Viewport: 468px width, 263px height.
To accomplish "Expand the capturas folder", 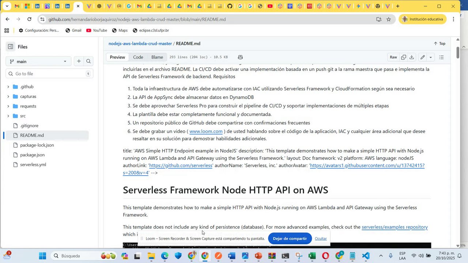I will point(8,96).
